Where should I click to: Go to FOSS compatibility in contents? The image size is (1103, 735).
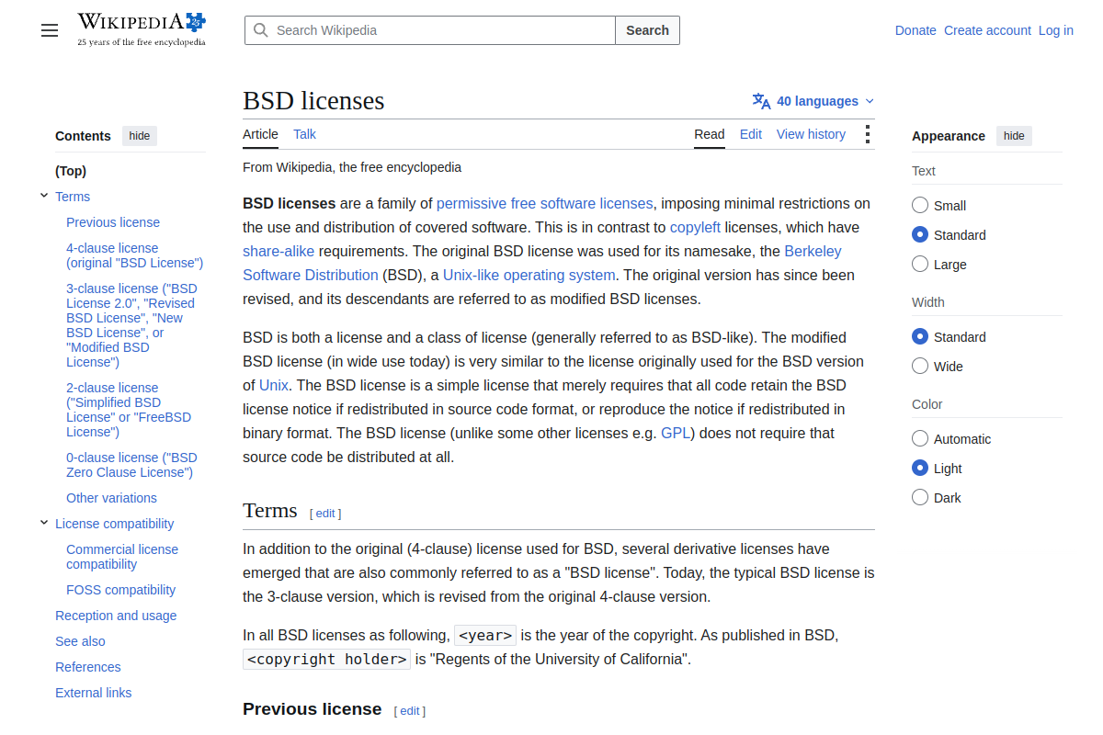120,590
